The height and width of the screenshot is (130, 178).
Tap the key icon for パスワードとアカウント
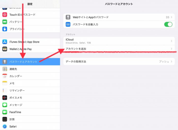(x=5, y=62)
